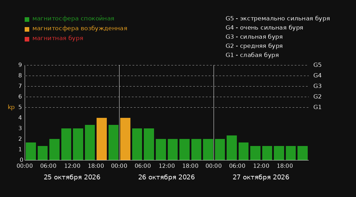Click the G3 label beside the level 7 gridline

(317, 86)
